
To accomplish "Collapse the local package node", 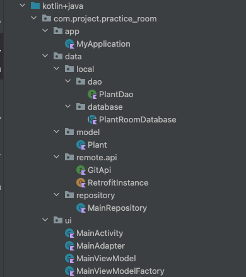I will [57, 69].
